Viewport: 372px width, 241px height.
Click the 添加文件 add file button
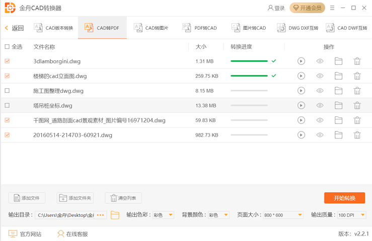[27, 198]
